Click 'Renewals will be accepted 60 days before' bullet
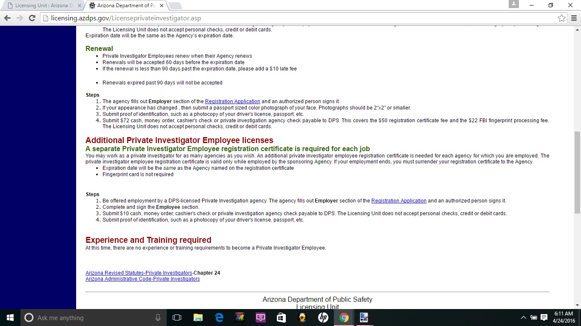Viewport: 581px width, 326px height. click(x=174, y=62)
